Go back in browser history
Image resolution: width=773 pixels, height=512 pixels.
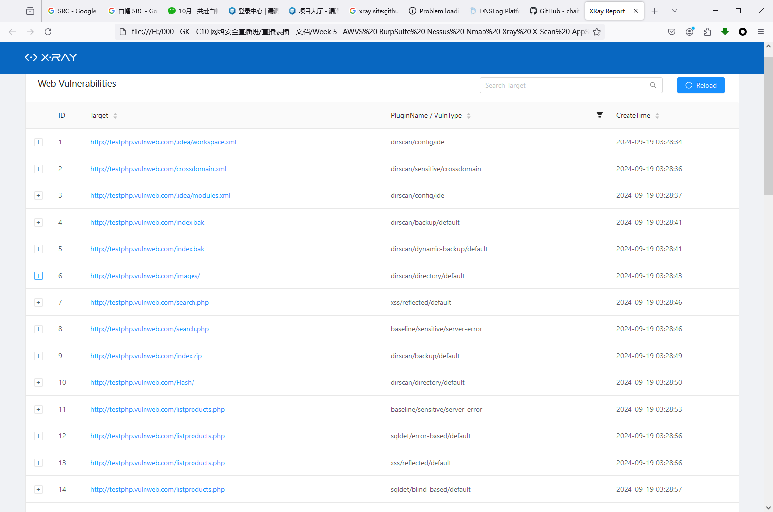[12, 32]
